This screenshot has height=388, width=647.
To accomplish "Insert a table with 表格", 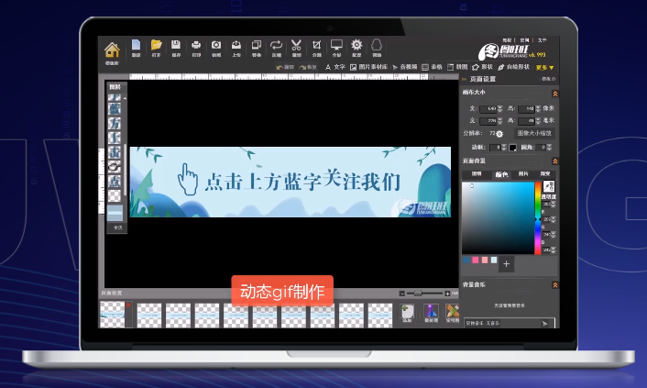I will pos(432,67).
